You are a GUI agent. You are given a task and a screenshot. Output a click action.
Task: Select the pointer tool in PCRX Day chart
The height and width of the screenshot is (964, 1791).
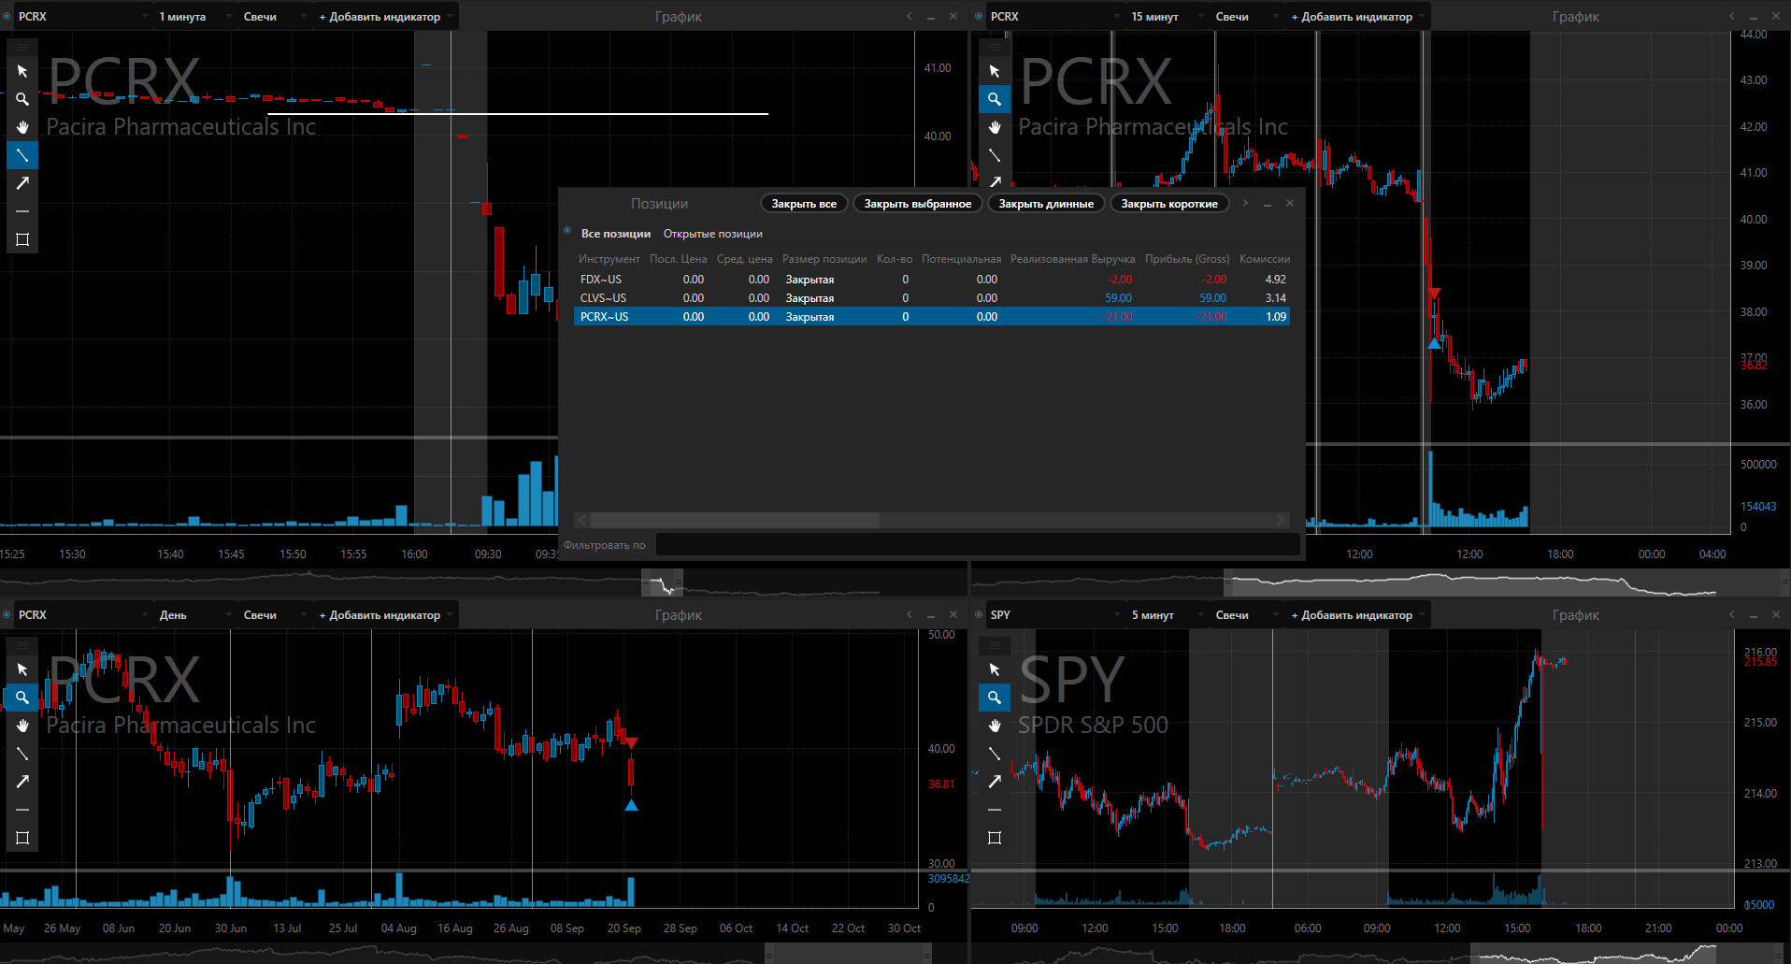pos(22,669)
